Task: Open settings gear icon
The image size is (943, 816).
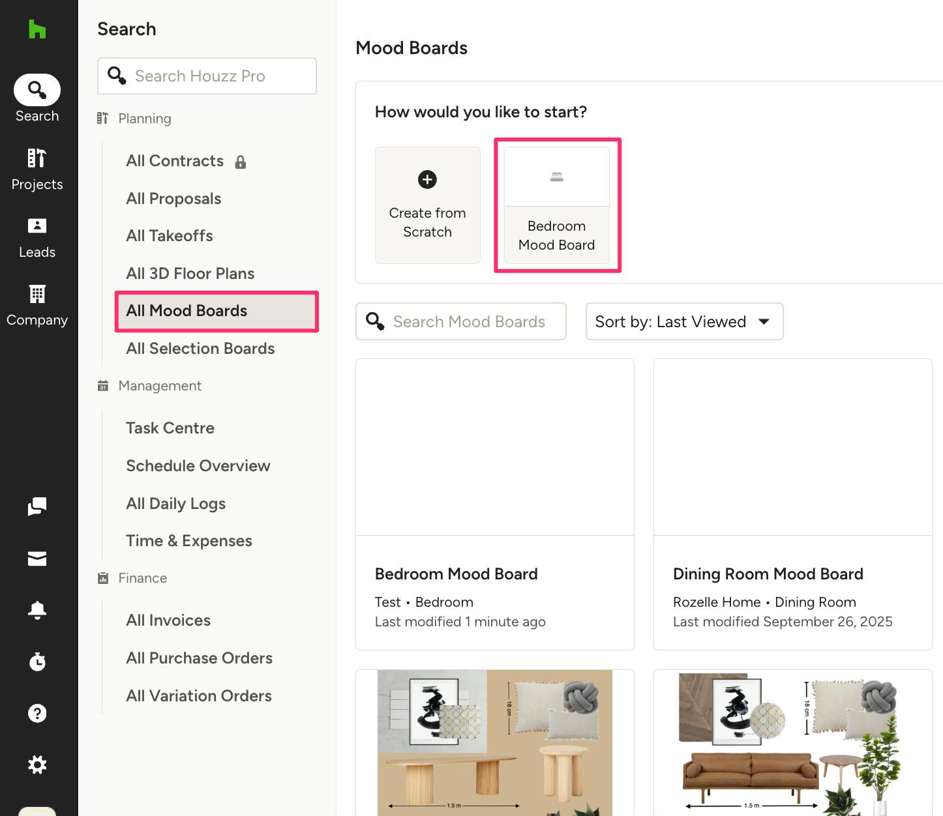Action: [x=37, y=765]
